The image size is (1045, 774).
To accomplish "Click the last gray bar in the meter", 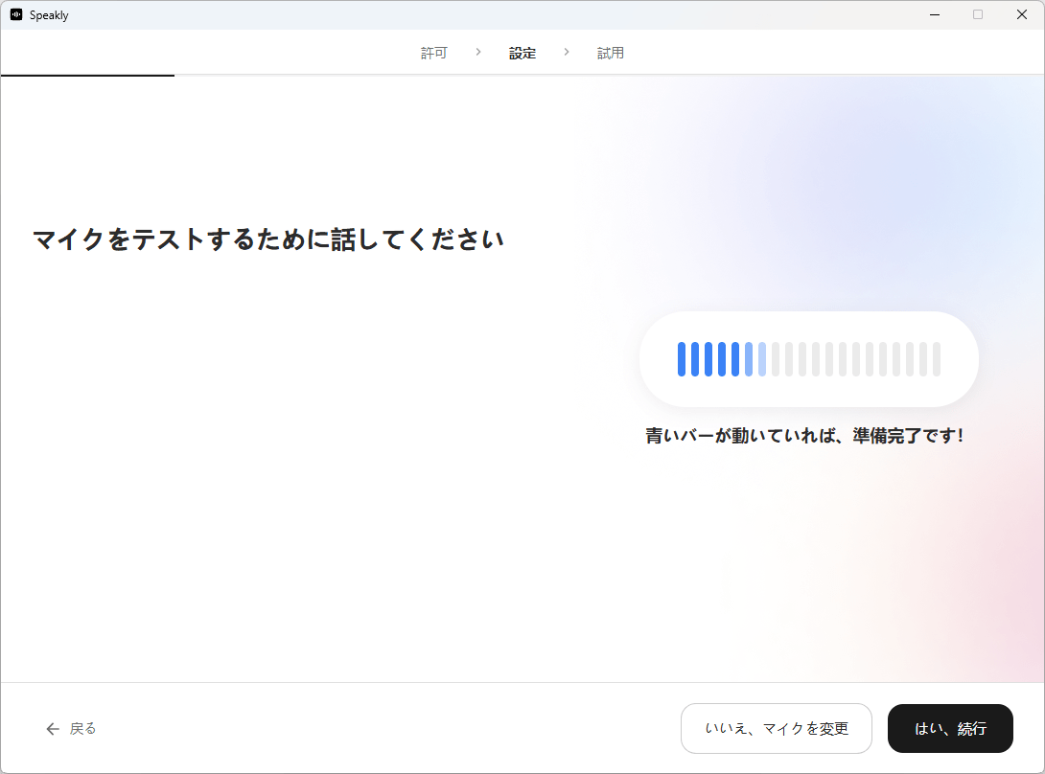I will [937, 359].
